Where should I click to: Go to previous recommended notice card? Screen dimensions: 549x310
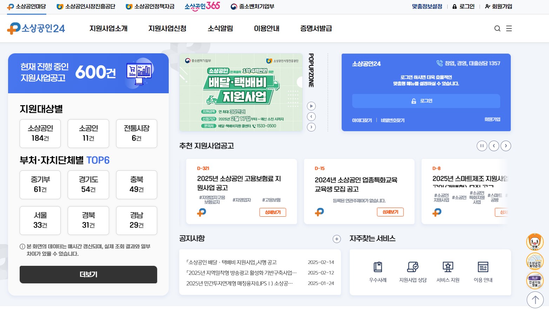click(x=494, y=146)
